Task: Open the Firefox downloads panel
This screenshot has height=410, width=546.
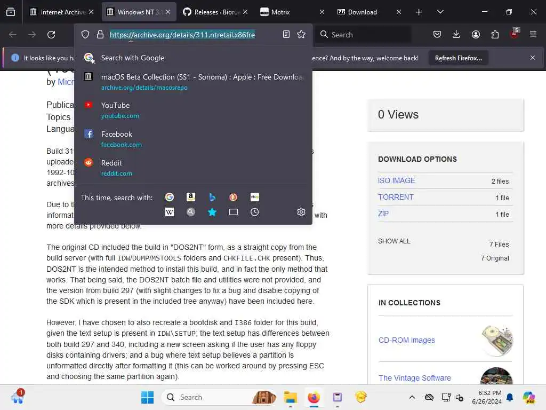Action: click(456, 34)
